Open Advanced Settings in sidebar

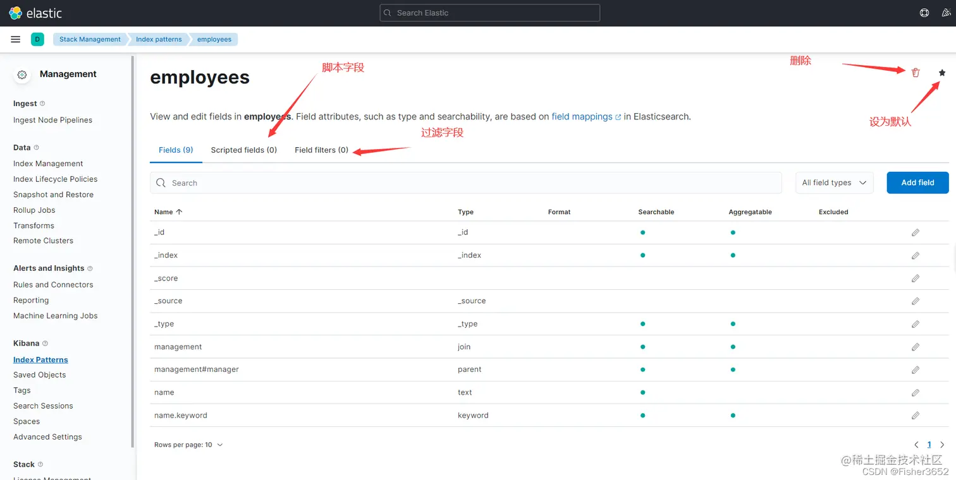tap(47, 437)
